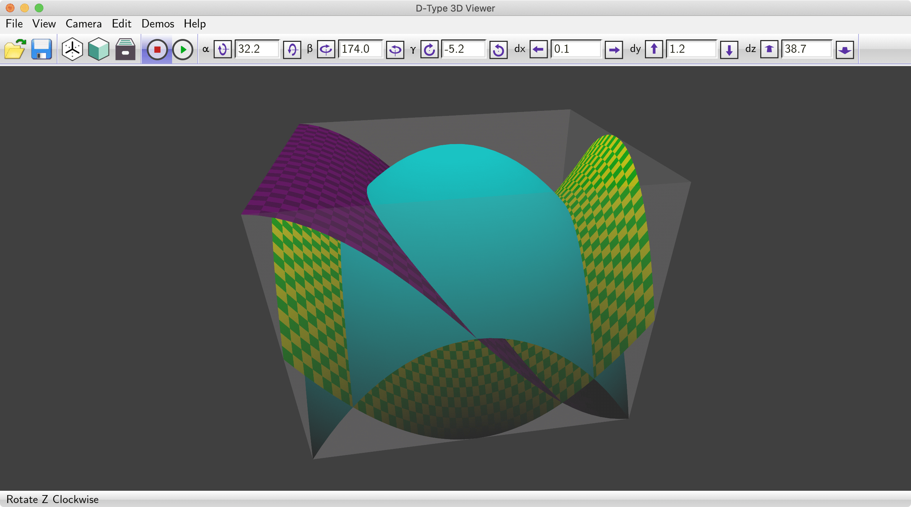Start the animation with play button
The height and width of the screenshot is (507, 911).
click(x=183, y=49)
